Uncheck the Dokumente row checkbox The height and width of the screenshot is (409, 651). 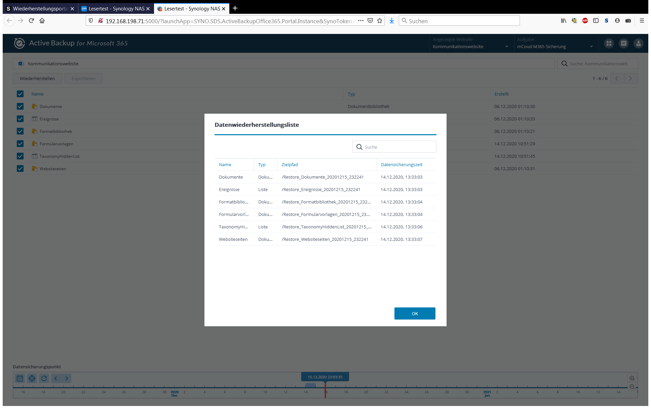tap(20, 107)
